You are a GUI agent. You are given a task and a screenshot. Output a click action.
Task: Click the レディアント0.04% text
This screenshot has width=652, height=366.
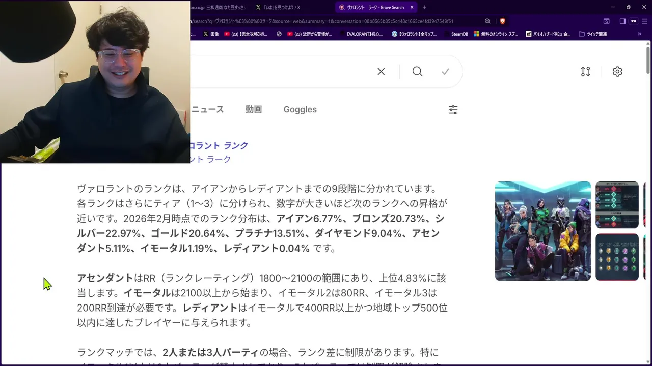pyautogui.click(x=266, y=248)
